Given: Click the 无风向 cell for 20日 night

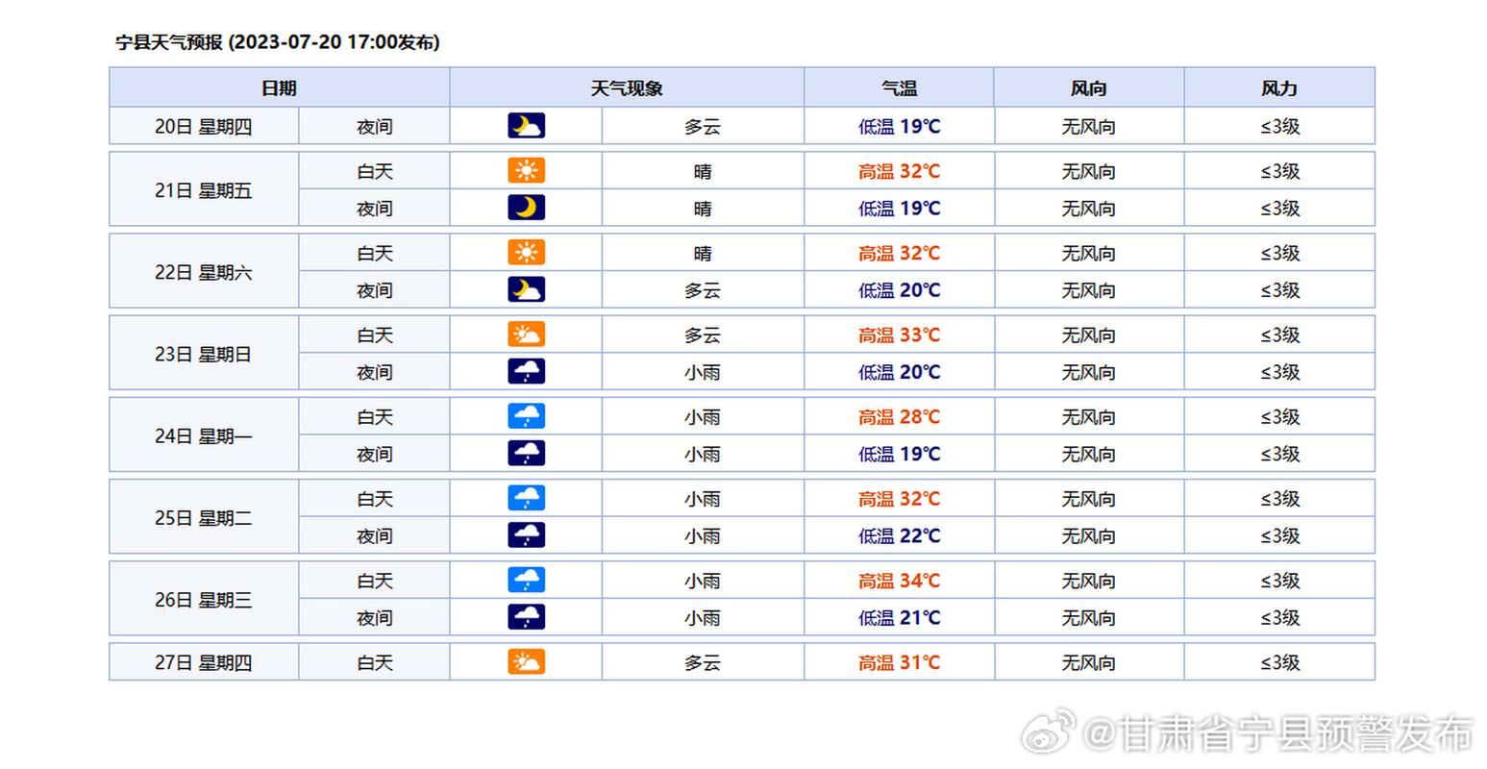Looking at the screenshot, I should 1087,125.
